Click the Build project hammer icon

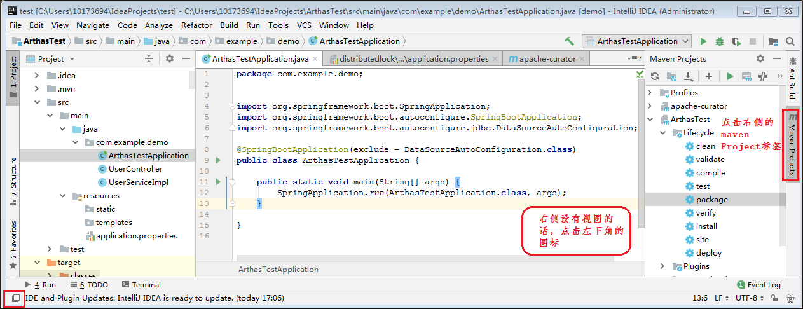(569, 41)
